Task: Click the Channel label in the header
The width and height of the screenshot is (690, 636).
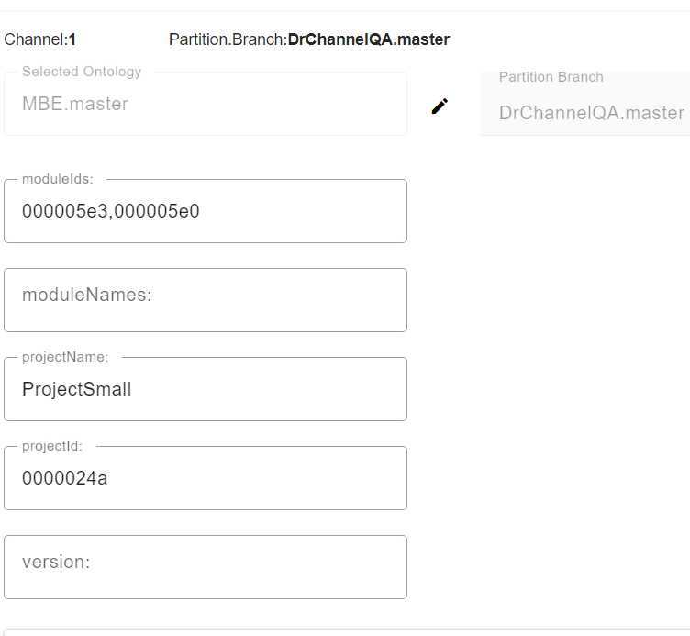Action: point(35,39)
